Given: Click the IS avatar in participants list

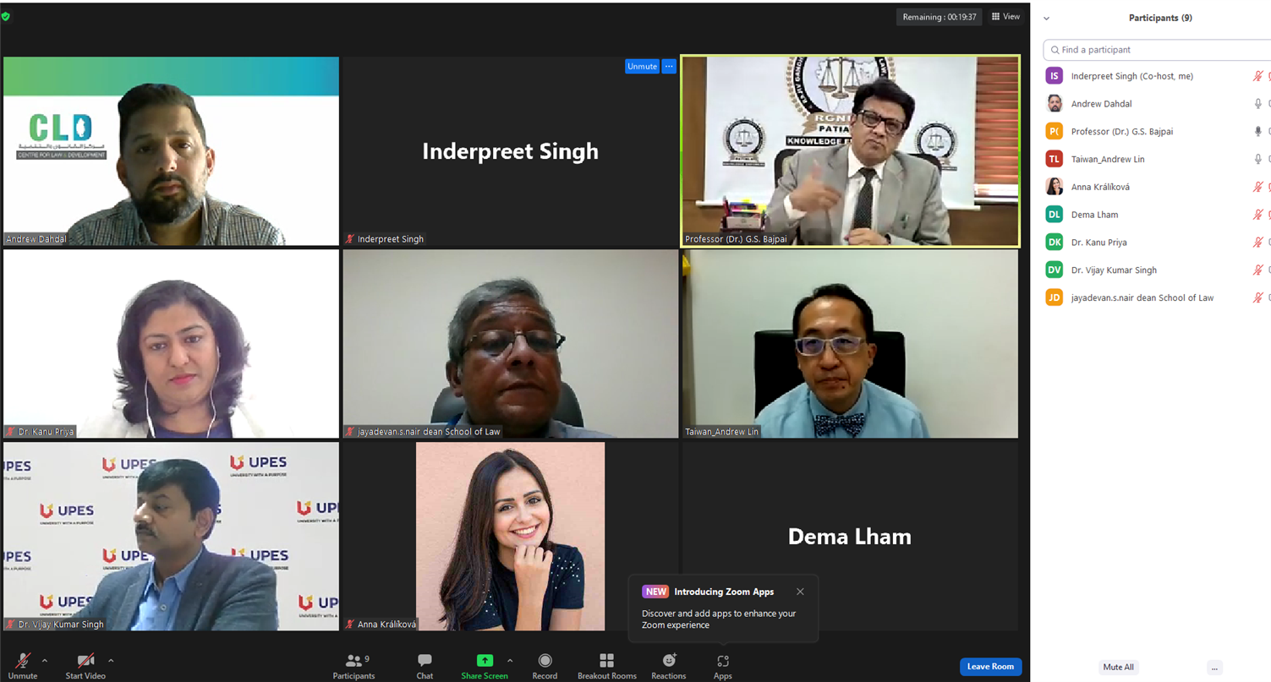Looking at the screenshot, I should click(x=1055, y=76).
